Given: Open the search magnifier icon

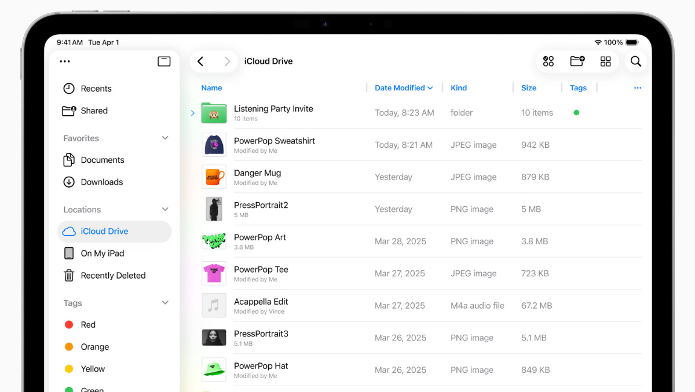Looking at the screenshot, I should [x=635, y=61].
